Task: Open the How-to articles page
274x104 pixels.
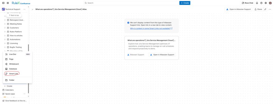Action: (x=16, y=36)
